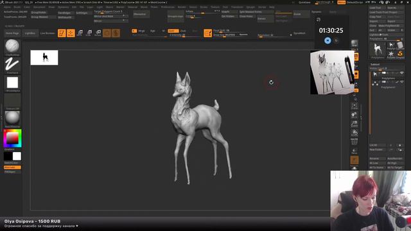Toggle the Alternate color option
The width and height of the screenshot is (411, 231).
[x=12, y=167]
